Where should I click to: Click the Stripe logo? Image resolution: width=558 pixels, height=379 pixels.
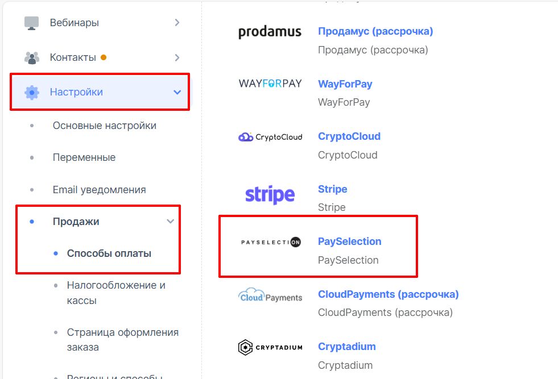click(x=270, y=194)
